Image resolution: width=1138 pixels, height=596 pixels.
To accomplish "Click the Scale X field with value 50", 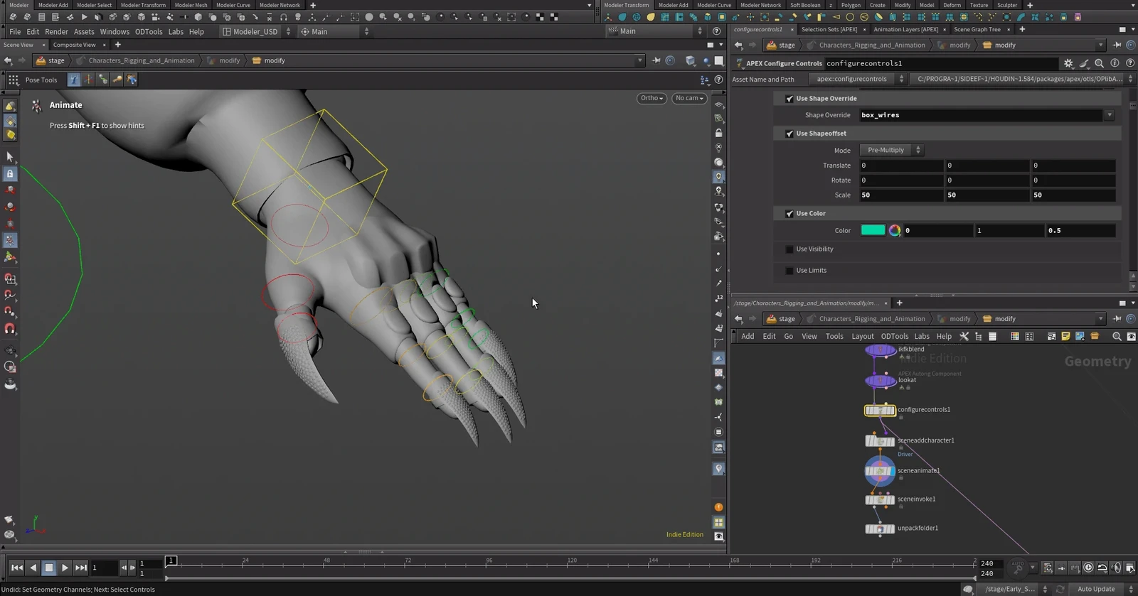I will tap(901, 195).
